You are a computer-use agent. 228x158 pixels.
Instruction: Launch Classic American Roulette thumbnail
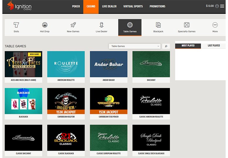pyautogui.click(x=151, y=101)
